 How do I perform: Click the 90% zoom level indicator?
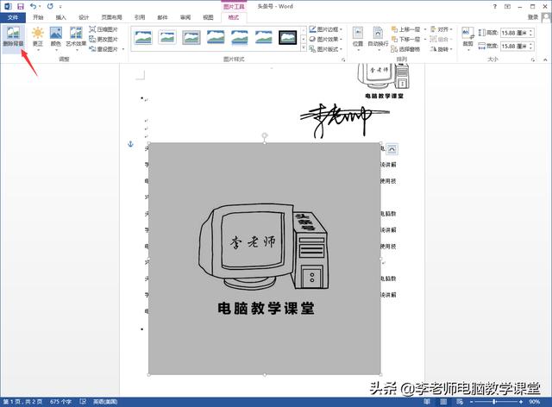pyautogui.click(x=535, y=402)
